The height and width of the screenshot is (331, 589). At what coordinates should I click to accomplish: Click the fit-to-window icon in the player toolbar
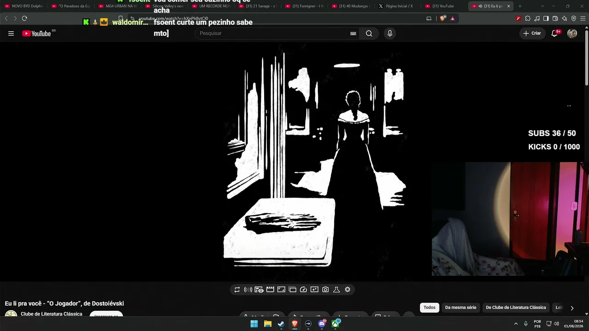tap(281, 290)
